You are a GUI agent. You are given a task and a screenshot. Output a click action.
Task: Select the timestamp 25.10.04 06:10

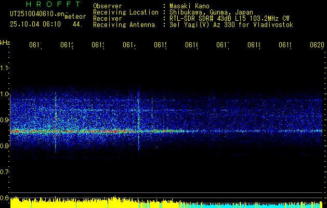click(35, 24)
